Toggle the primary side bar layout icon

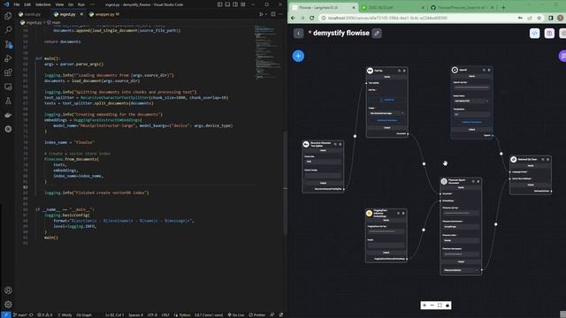point(220,4)
